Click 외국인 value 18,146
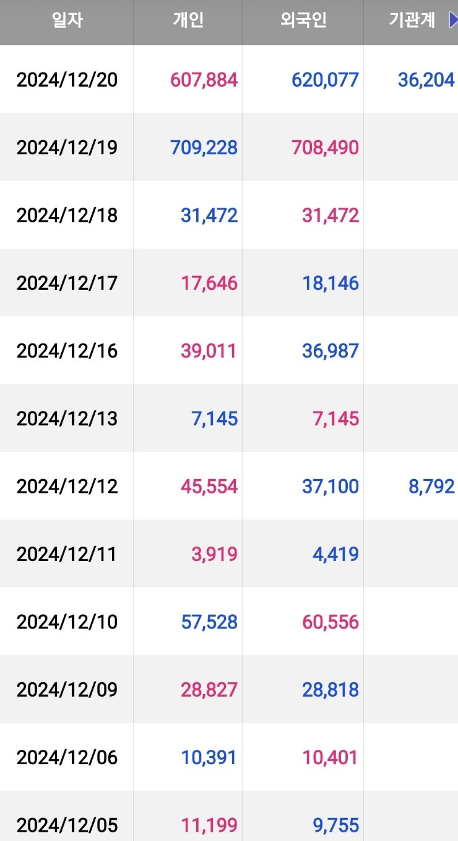The height and width of the screenshot is (841, 458). pyautogui.click(x=331, y=283)
